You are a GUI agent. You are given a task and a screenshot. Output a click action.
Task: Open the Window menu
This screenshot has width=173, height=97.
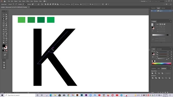click(x=36, y=1)
